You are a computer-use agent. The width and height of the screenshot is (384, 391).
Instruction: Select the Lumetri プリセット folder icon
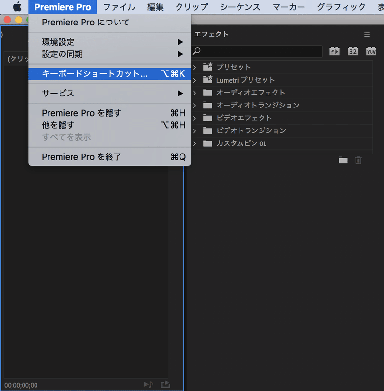(207, 79)
